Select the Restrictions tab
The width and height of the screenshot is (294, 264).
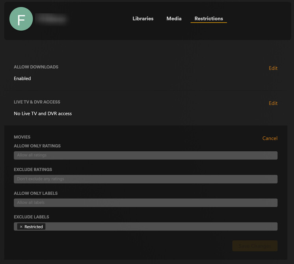[x=209, y=19]
